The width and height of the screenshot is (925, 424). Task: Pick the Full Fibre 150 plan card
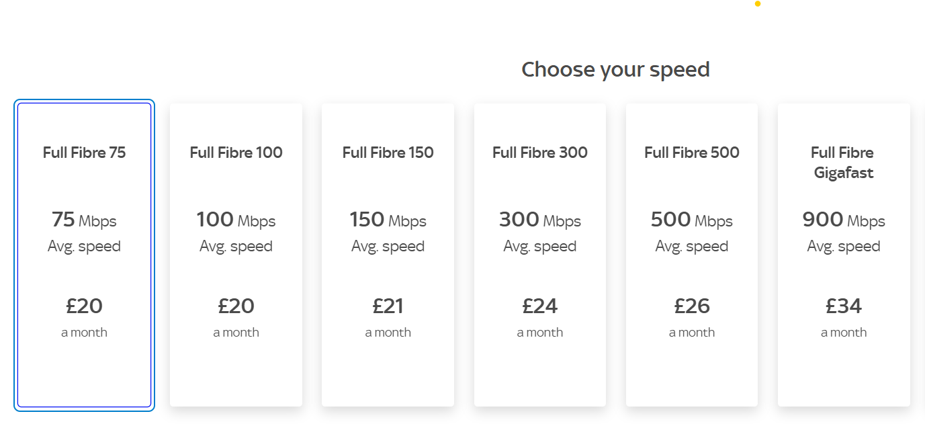click(x=388, y=255)
